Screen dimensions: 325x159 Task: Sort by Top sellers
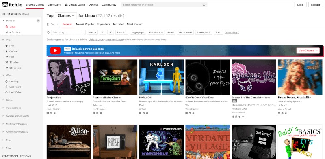pyautogui.click(x=104, y=24)
